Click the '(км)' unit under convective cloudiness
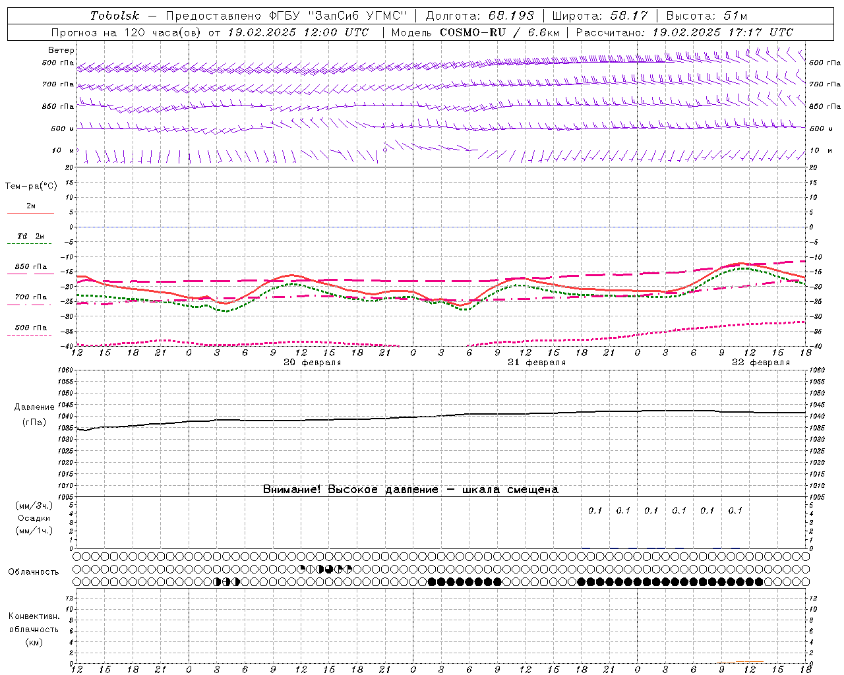Viewport: 844px width, 675px height. pos(34,642)
